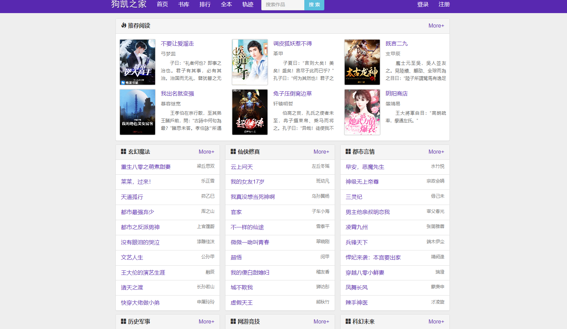Focus the 搜索作品 search field

point(283,4)
